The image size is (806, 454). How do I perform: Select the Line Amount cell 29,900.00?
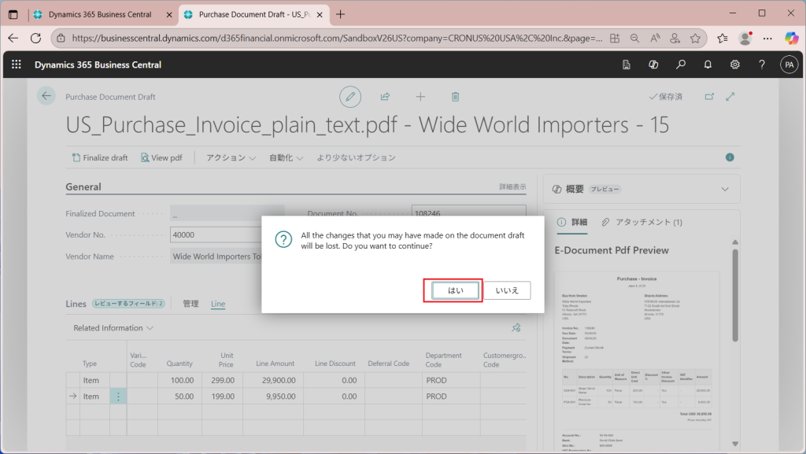pos(273,381)
